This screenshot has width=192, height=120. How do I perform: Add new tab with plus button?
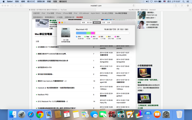click(190, 10)
